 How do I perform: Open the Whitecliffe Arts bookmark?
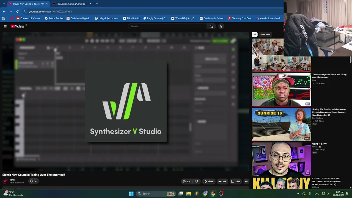click(184, 18)
